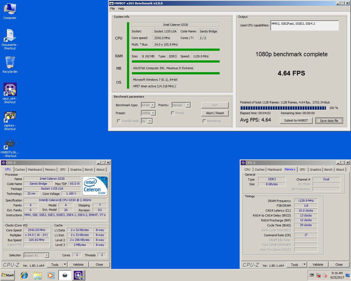Open Bench tab in left CPU-Z
Screen dimensions: 351x281
89,170
